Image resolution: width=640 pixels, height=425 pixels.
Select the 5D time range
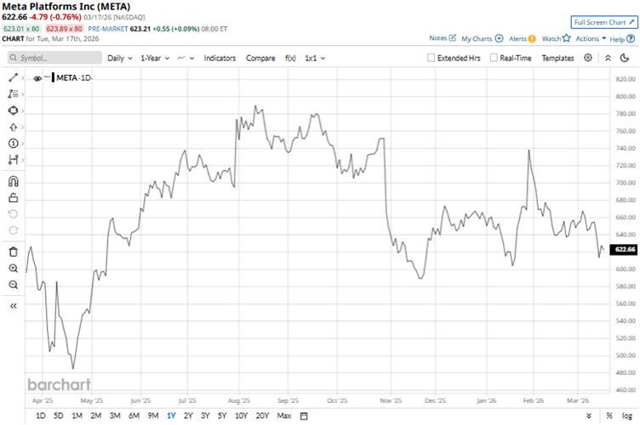pos(59,416)
